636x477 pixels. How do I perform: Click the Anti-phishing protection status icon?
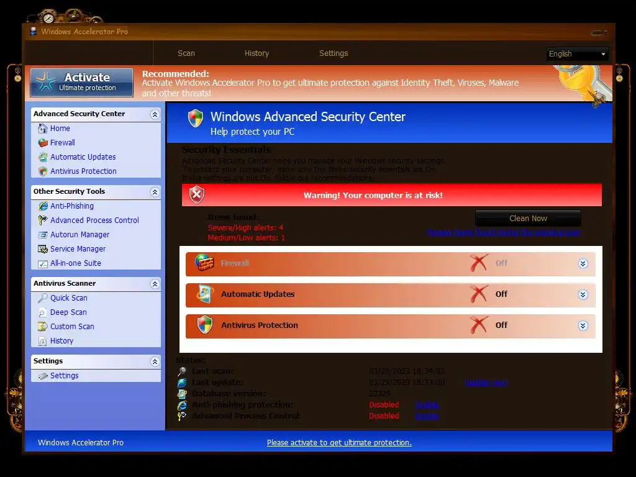(x=182, y=405)
